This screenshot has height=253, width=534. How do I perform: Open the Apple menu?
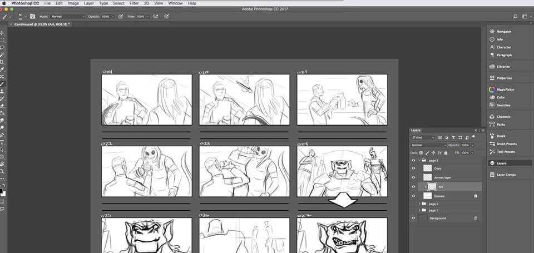(4, 3)
